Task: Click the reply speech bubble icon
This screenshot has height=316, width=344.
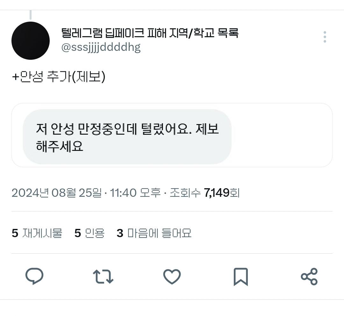Action: tap(34, 276)
